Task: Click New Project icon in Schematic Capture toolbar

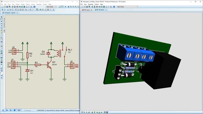Action: [x=2, y=7]
